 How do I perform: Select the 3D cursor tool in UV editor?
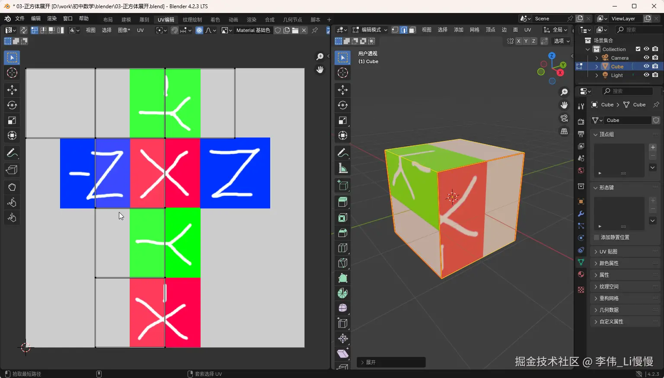tap(12, 73)
